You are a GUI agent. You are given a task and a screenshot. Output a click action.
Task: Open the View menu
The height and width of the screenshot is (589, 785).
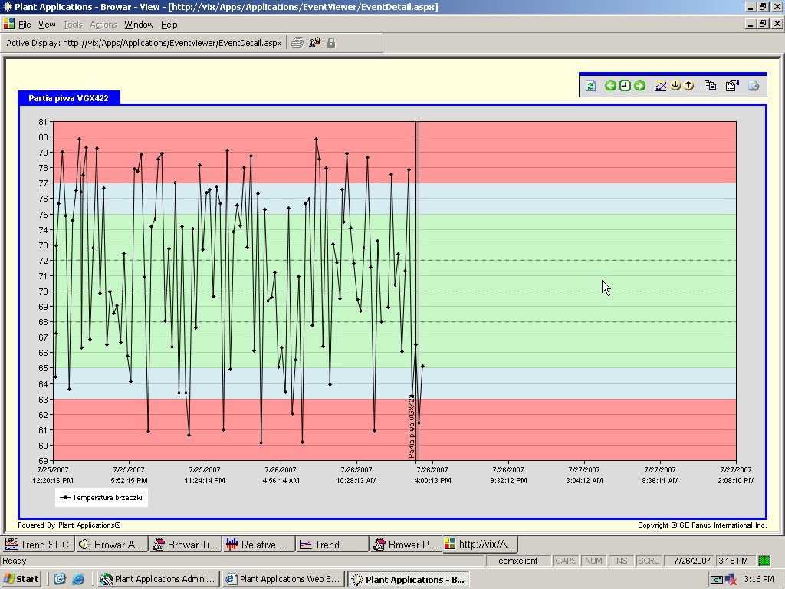tap(47, 25)
